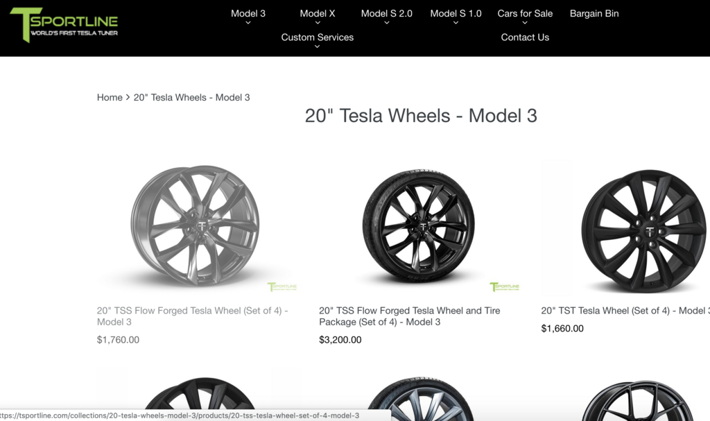Screen dimensions: 710x421
Task: Expand the Custom Services chevron
Action: click(318, 46)
